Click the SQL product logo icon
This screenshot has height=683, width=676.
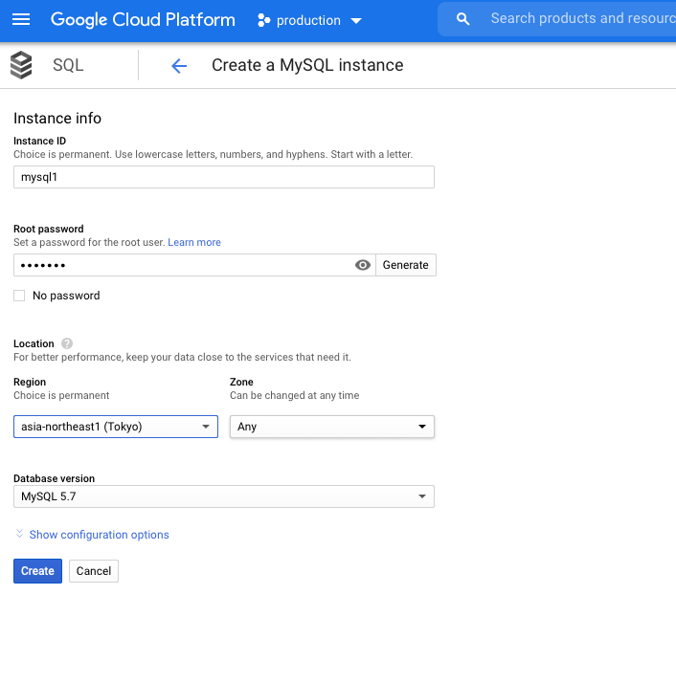coord(21,65)
